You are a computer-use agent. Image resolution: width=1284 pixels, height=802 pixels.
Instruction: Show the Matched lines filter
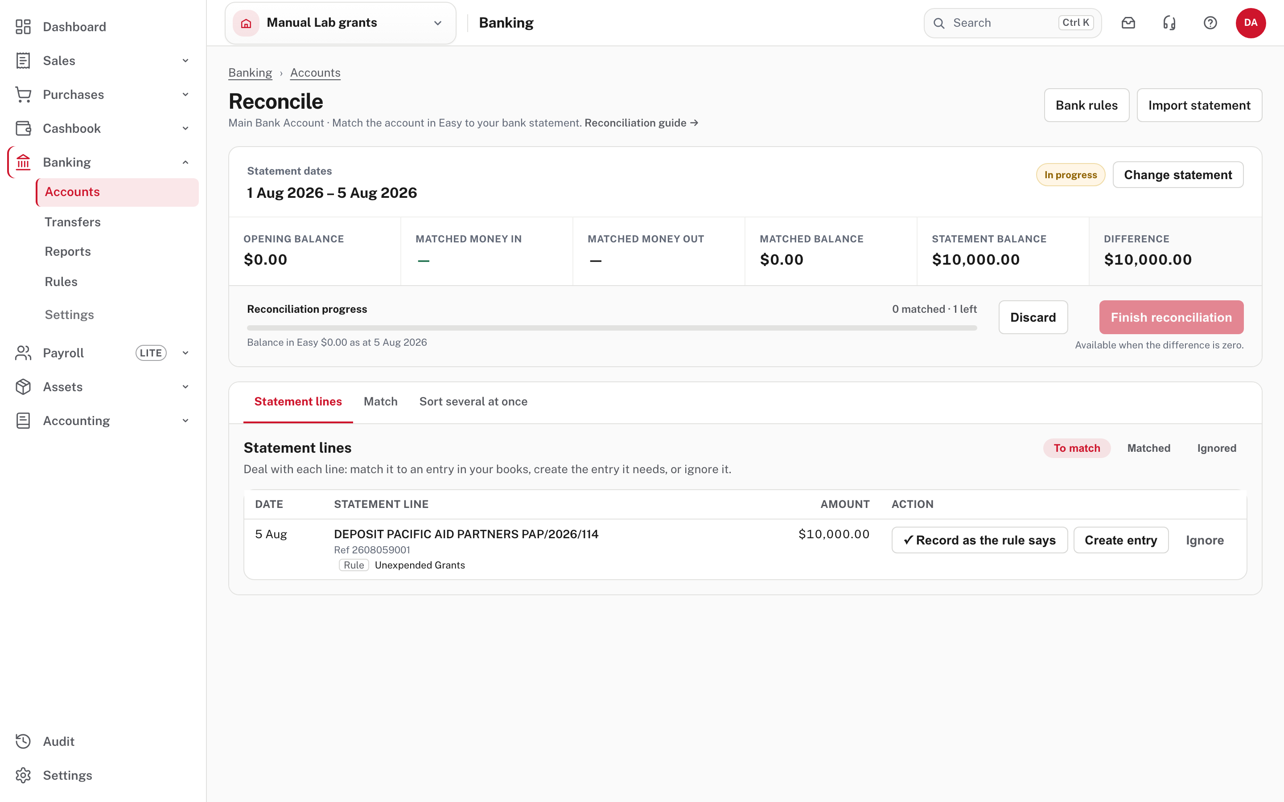tap(1149, 448)
